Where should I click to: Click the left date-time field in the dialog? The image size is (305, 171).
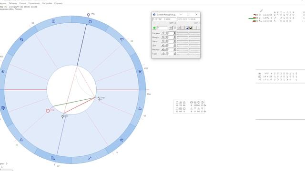pos(164,19)
